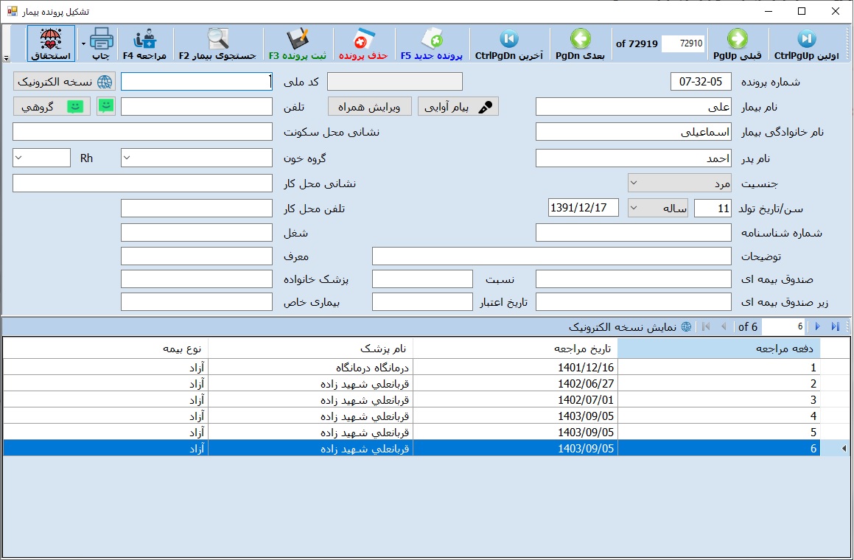Click the ویرایش همراه button
Screen dimensions: 854x560
pos(369,107)
